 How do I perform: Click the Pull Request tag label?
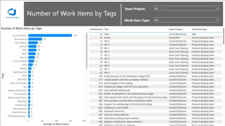pos(21,105)
